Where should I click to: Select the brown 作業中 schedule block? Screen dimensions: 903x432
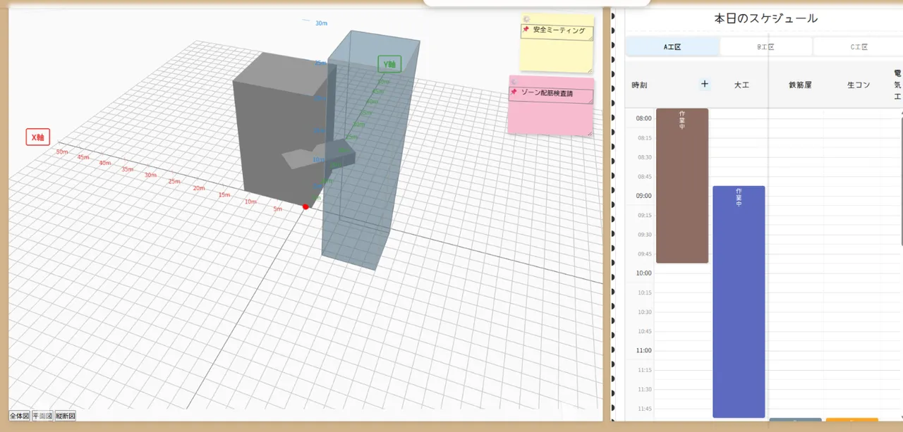682,186
